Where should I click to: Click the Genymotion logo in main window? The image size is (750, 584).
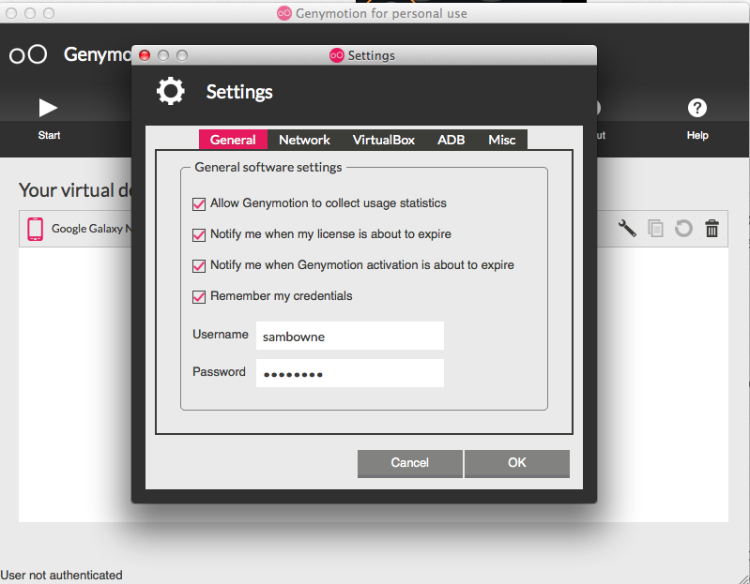point(28,54)
